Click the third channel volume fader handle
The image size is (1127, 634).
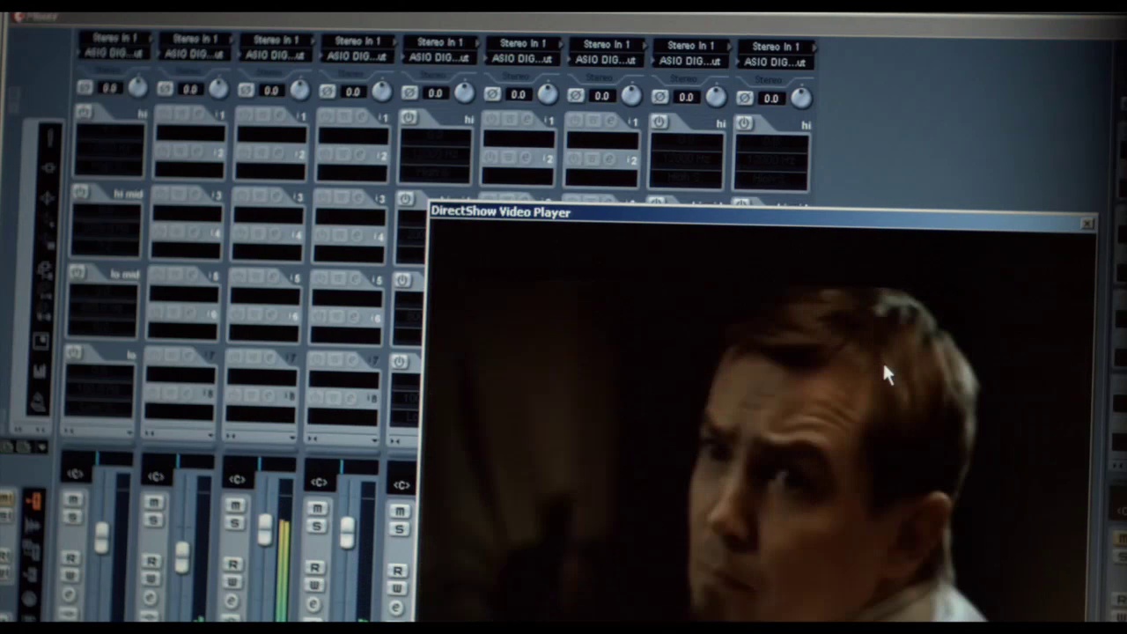pos(264,528)
